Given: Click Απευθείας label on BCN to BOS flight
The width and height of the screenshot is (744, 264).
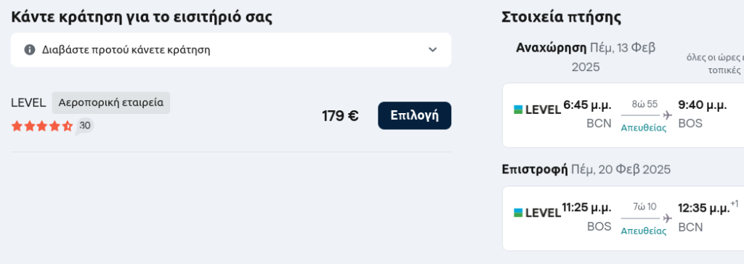Looking at the screenshot, I should tap(644, 128).
